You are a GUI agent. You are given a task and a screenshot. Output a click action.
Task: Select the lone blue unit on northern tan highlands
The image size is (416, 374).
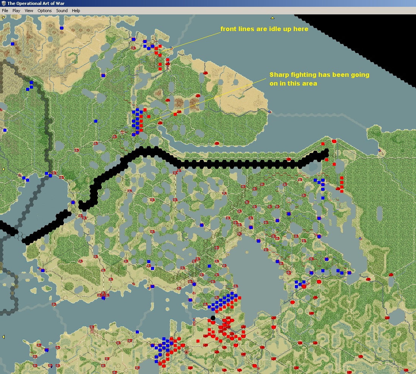(x=62, y=28)
